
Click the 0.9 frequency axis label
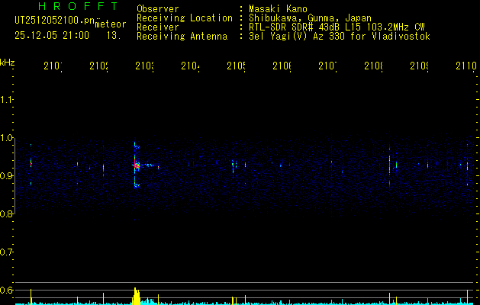[6, 176]
